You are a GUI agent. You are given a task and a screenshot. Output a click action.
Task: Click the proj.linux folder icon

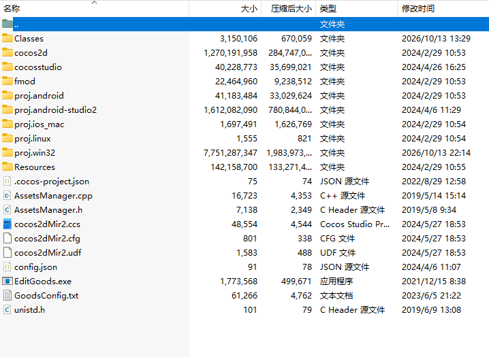[x=7, y=139]
